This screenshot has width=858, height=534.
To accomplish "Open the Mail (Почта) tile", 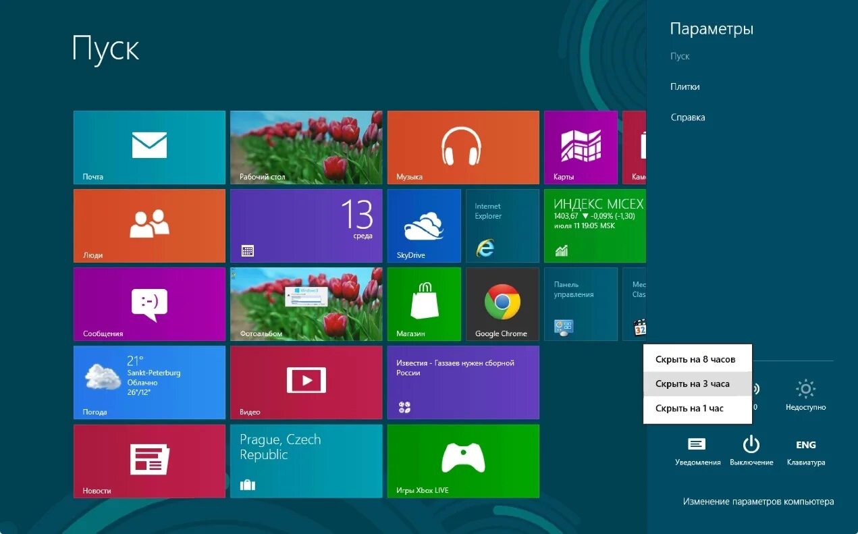I will 149,147.
